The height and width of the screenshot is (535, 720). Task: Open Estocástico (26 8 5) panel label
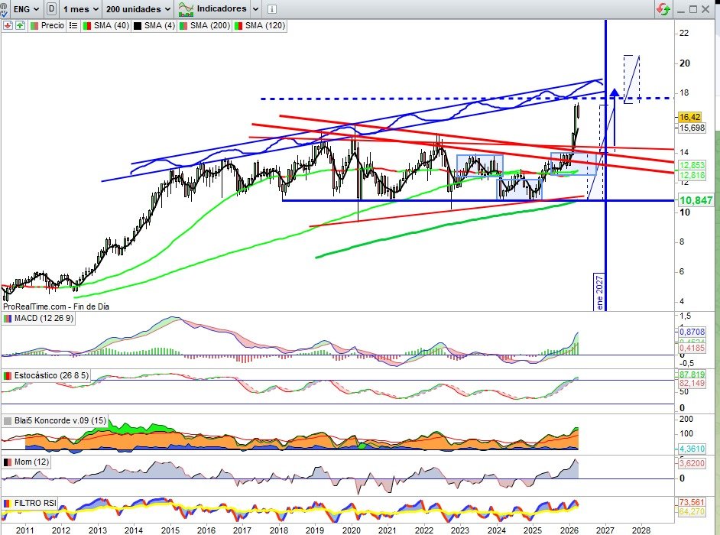click(x=51, y=375)
